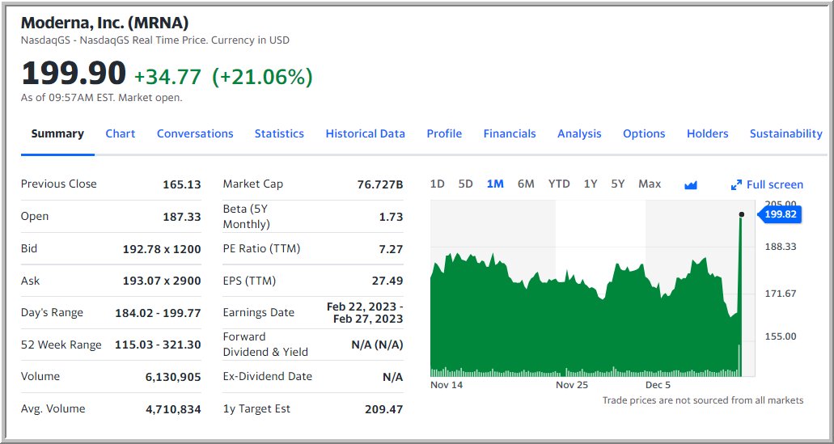Click the Market Cap label
The width and height of the screenshot is (834, 444).
click(253, 184)
